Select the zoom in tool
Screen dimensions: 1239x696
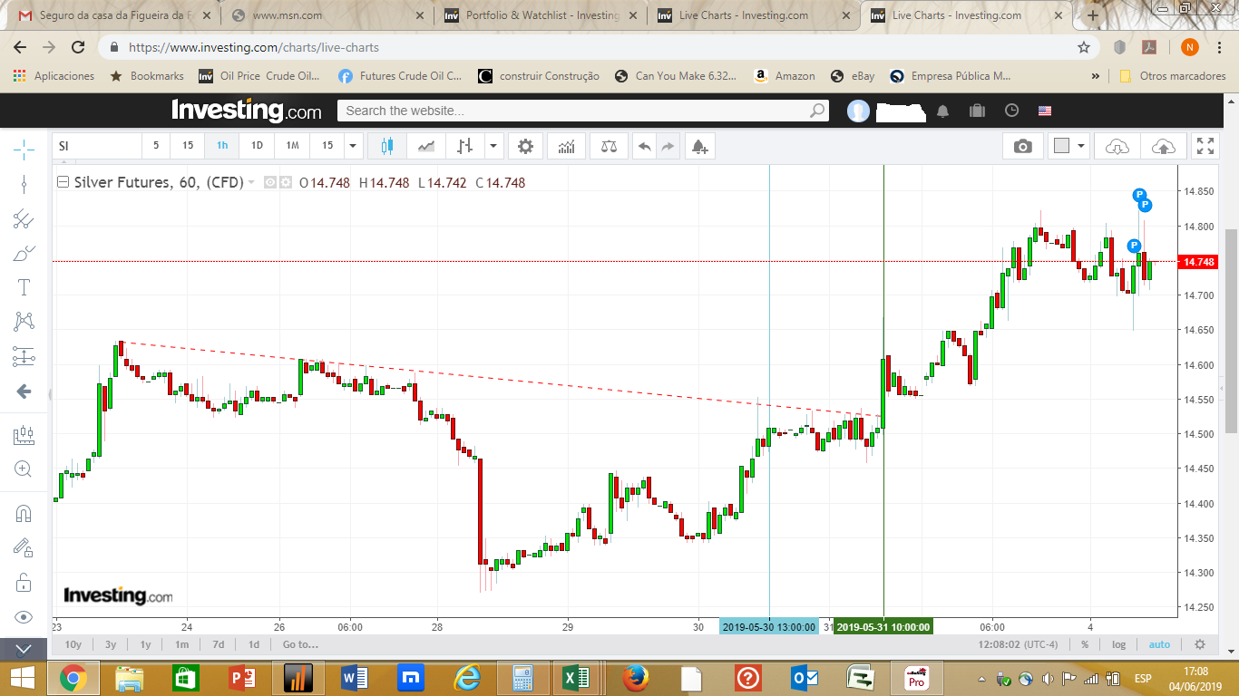(24, 469)
